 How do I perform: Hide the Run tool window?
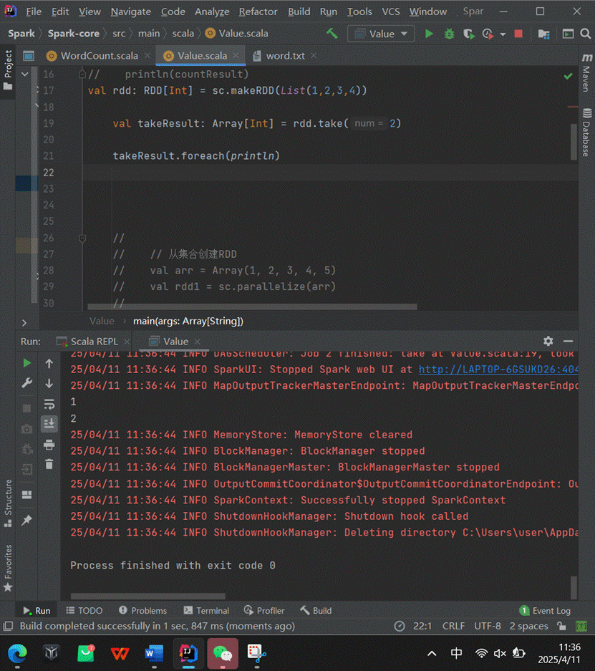click(x=568, y=341)
